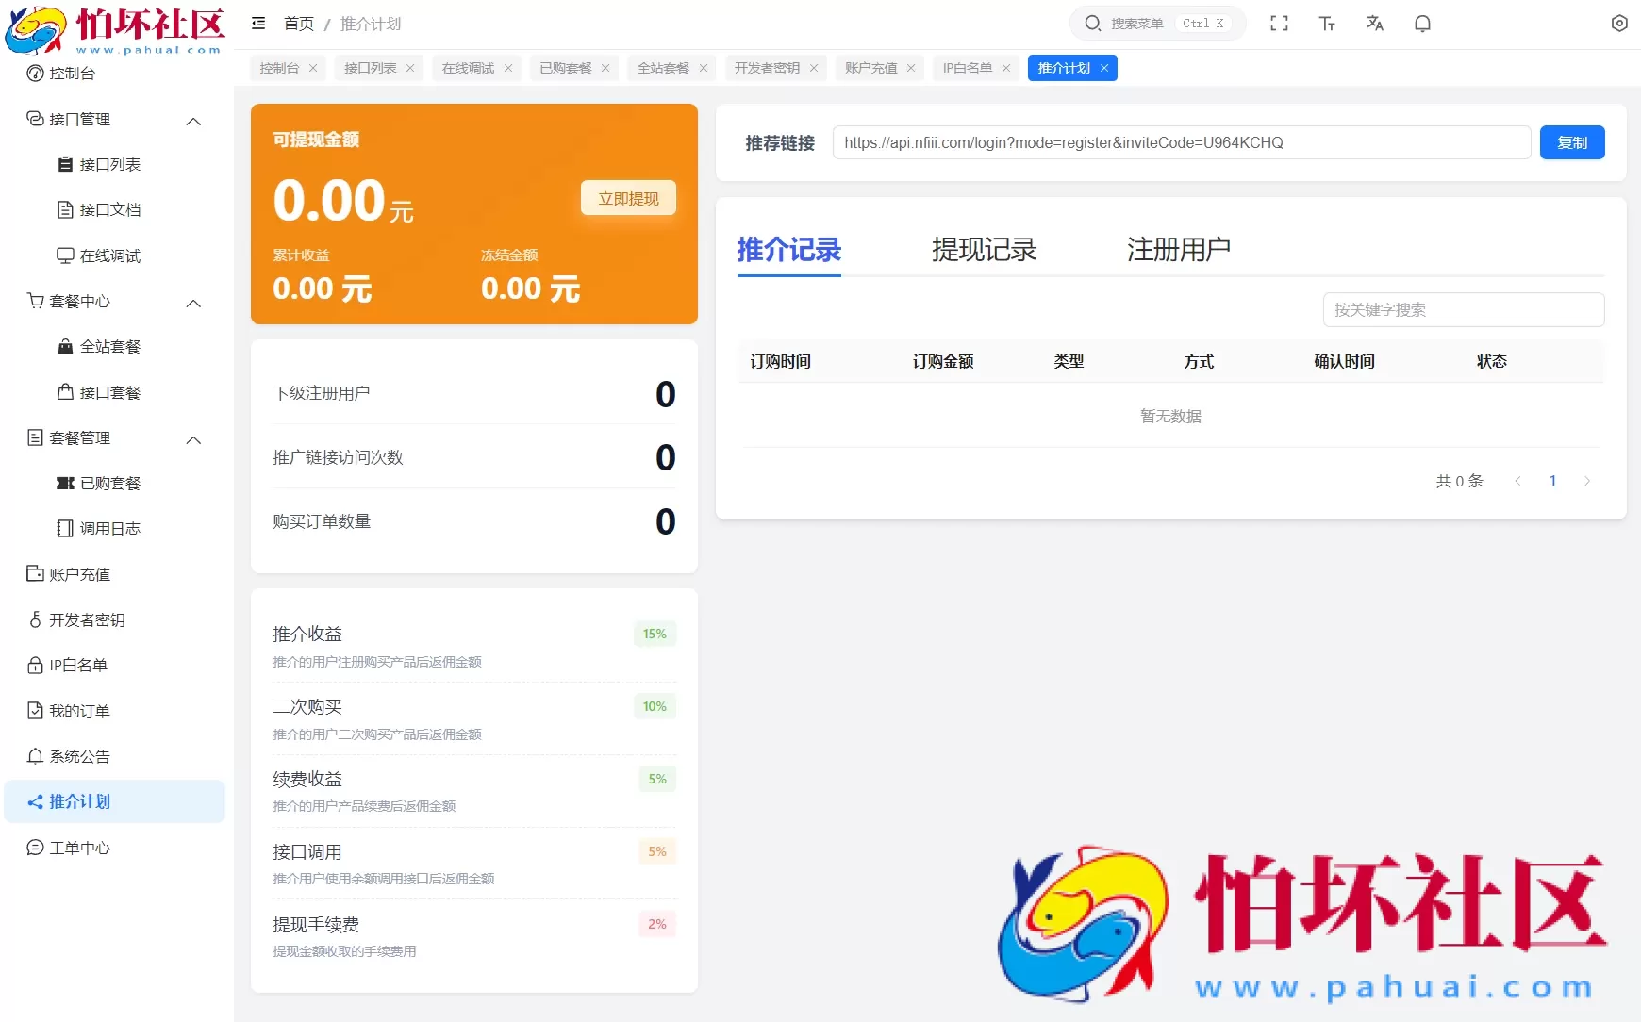Screen dimensions: 1641x1022
Task: Open 系统公告 from the sidebar
Action: (x=79, y=756)
